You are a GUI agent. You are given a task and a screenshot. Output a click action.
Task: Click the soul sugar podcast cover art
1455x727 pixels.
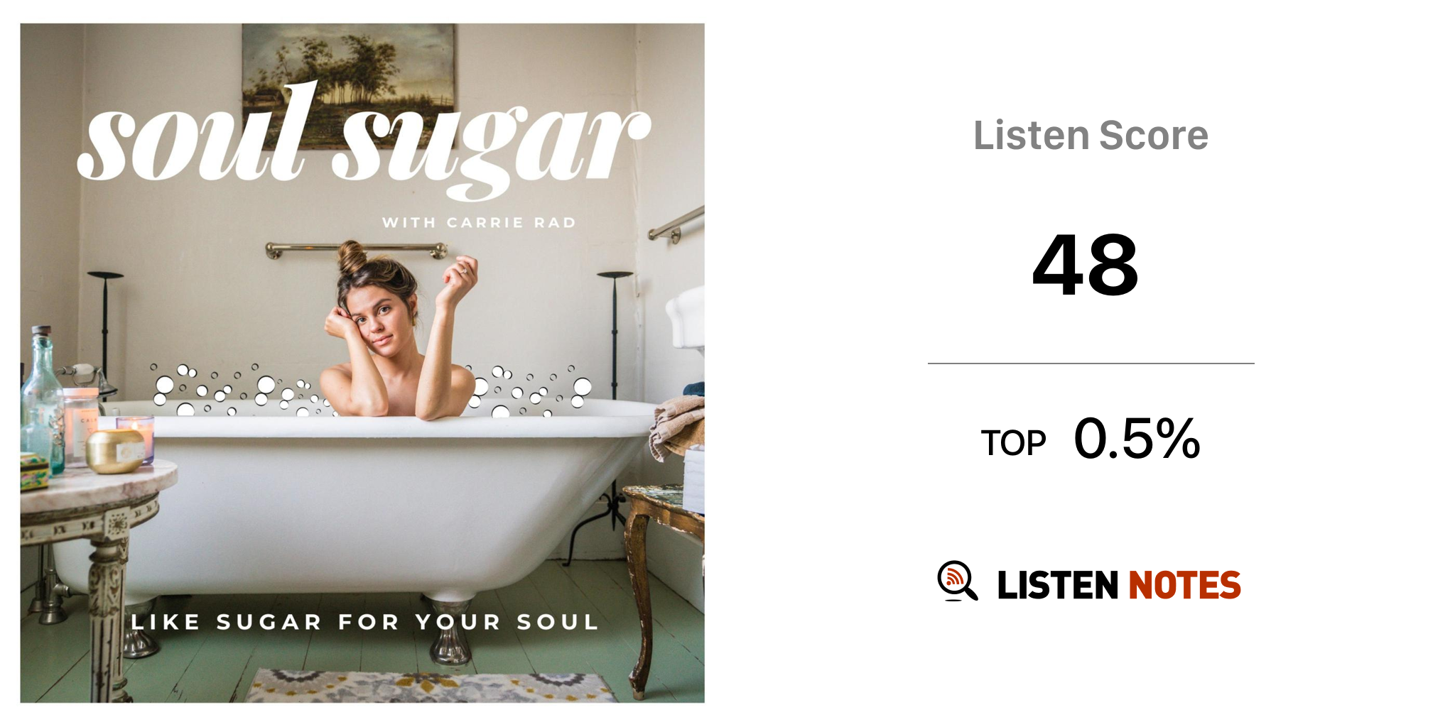click(x=362, y=363)
